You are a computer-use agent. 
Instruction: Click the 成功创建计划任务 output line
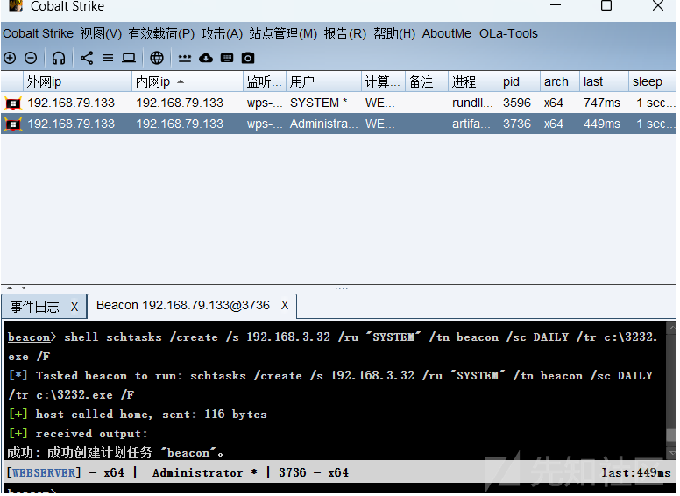coord(116,453)
